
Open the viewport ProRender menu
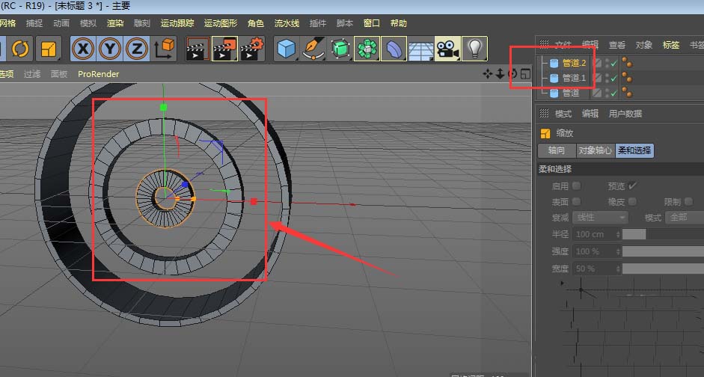click(x=98, y=74)
